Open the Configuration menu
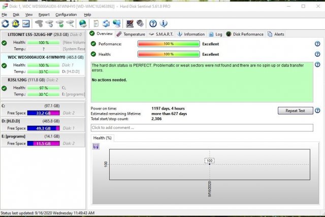Image resolution: width=325 pixels, height=217 pixels. [66, 15]
